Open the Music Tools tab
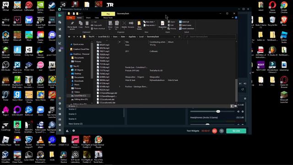This screenshot has width=293, height=165. coord(108,18)
